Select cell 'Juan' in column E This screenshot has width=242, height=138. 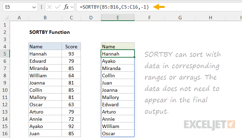tap(118, 83)
